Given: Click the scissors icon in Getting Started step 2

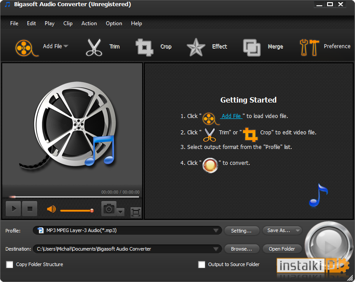Looking at the screenshot, I should [209, 135].
